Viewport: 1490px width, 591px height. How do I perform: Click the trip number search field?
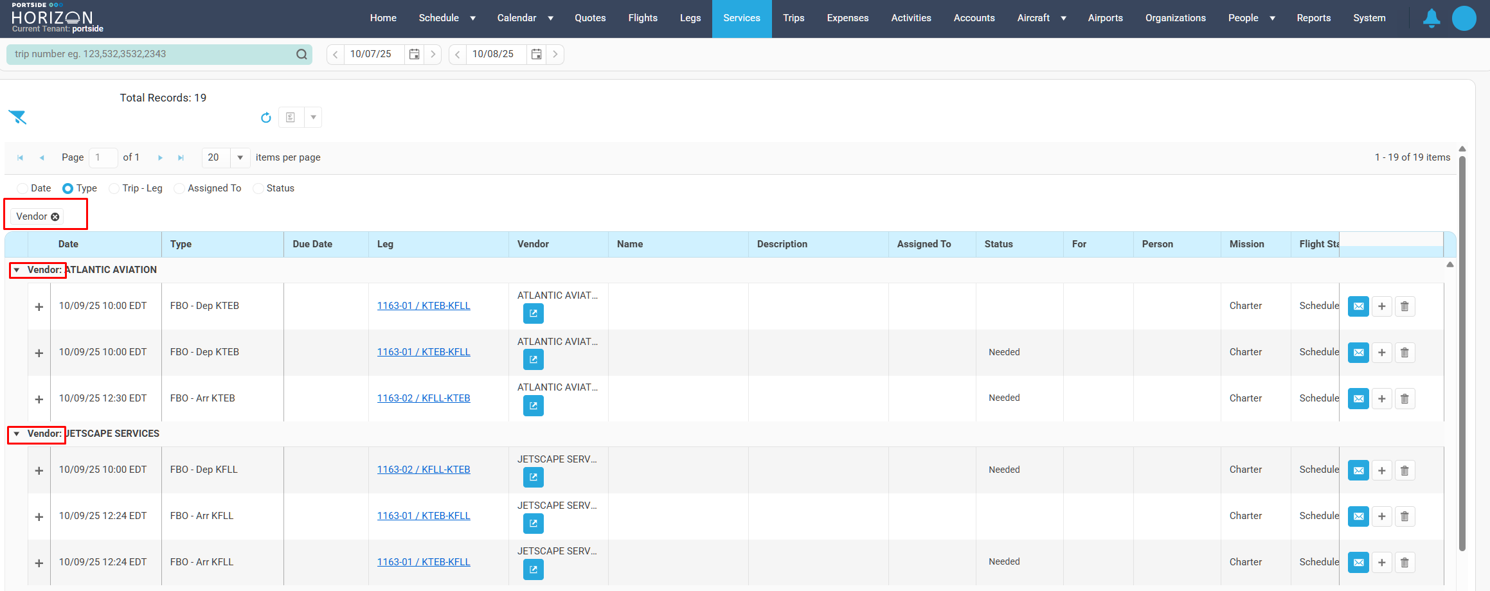coord(151,55)
